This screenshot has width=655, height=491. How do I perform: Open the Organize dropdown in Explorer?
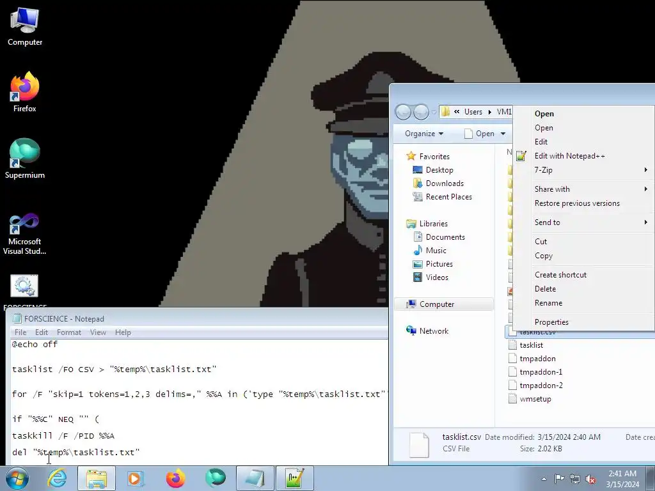[x=424, y=134]
